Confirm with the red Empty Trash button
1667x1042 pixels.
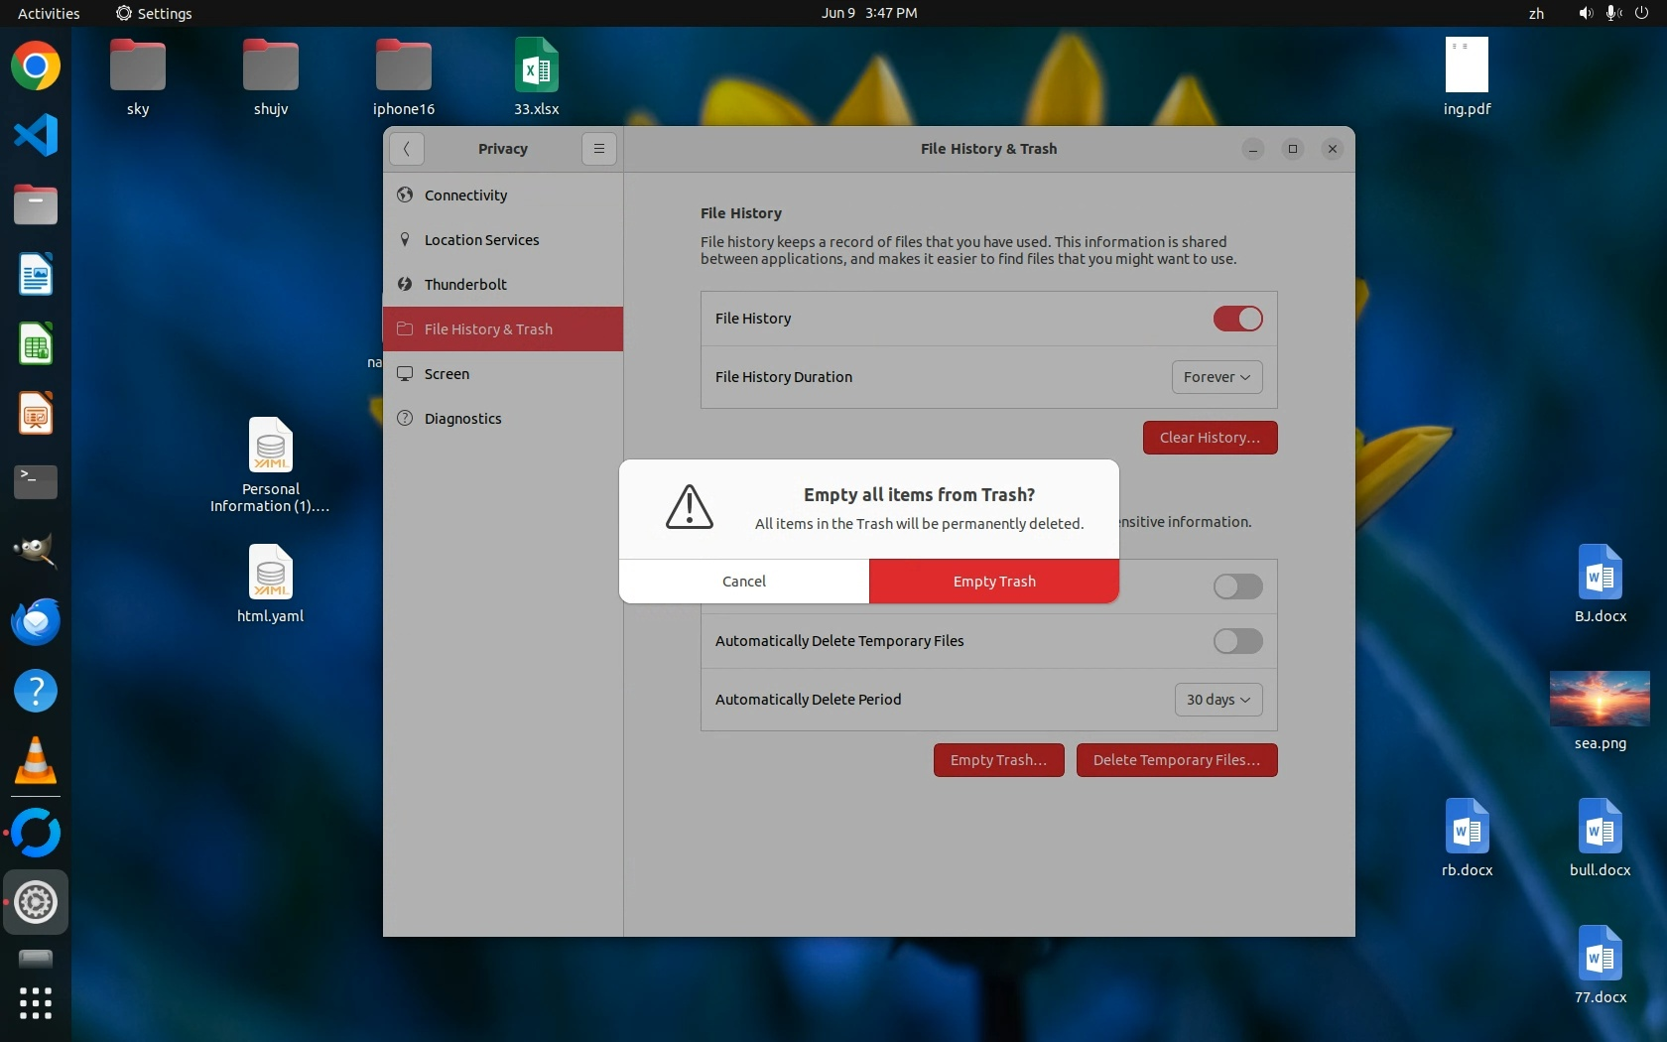(993, 582)
